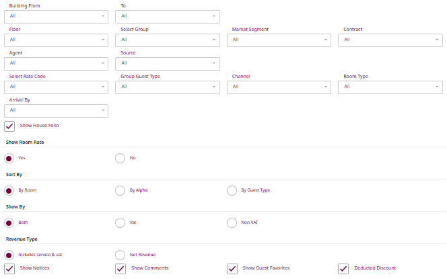Viewport: 447px width, 279px height.
Task: Select the Net Revenue option
Action: [121, 255]
